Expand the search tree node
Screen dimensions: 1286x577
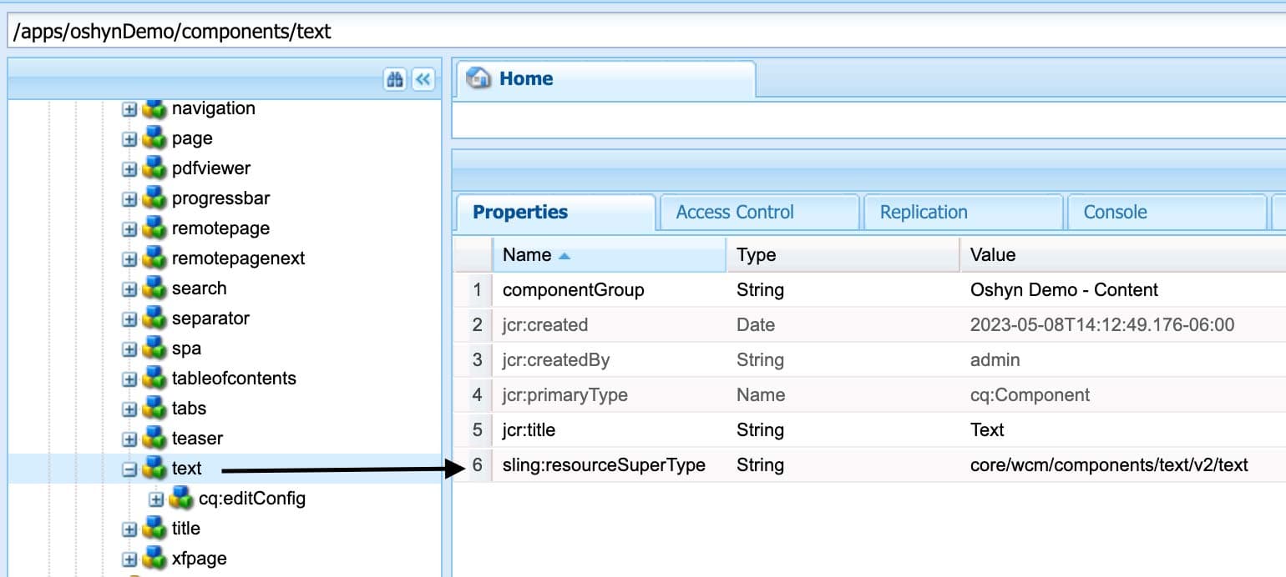[129, 289]
